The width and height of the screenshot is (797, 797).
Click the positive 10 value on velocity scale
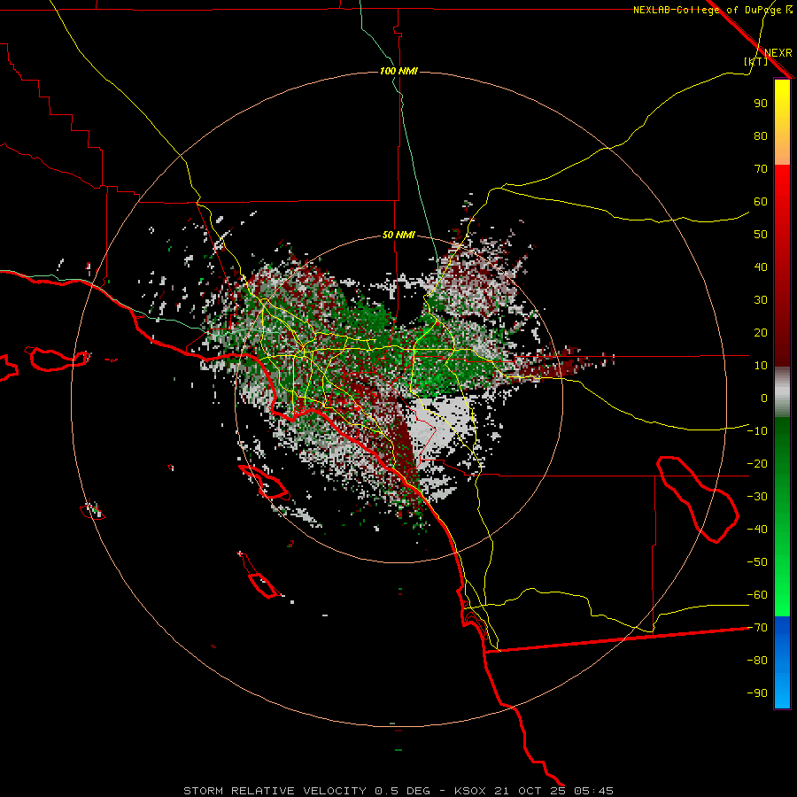coord(761,366)
